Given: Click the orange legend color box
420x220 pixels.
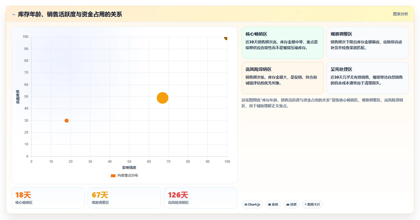Looking at the screenshot, I should pos(113,176).
